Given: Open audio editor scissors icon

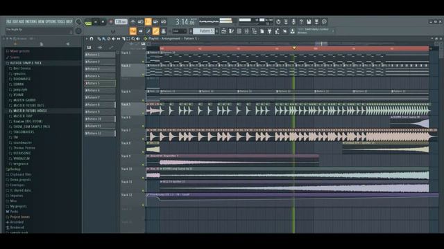Looking at the screenshot, I should 286,21.
